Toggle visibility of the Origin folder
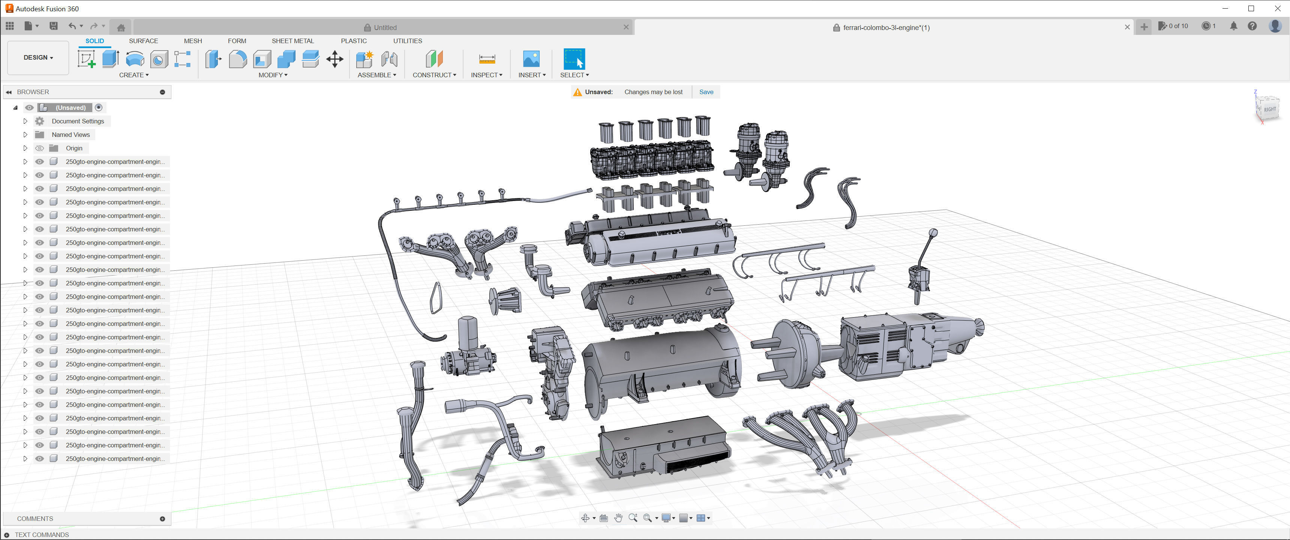The image size is (1290, 540). pyautogui.click(x=39, y=148)
